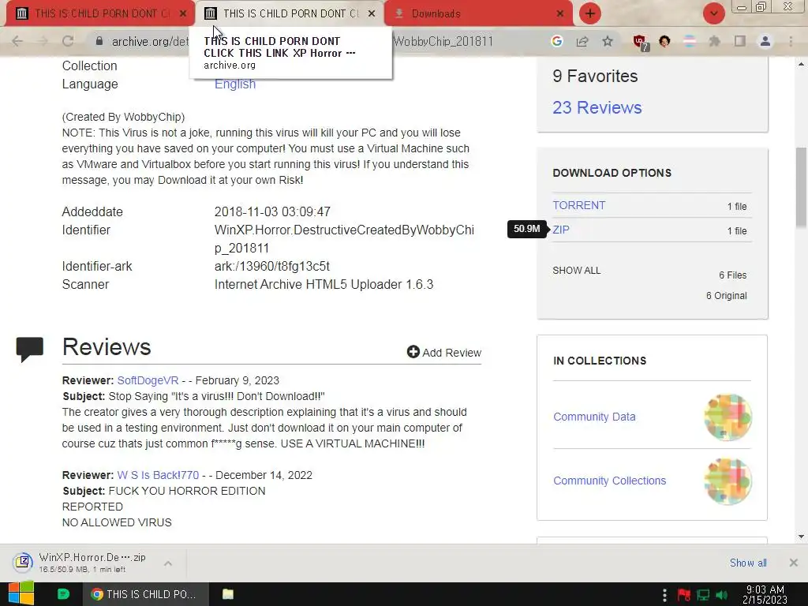Open the volume speaker tray icon
Image resolution: width=808 pixels, height=606 pixels.
(x=721, y=595)
